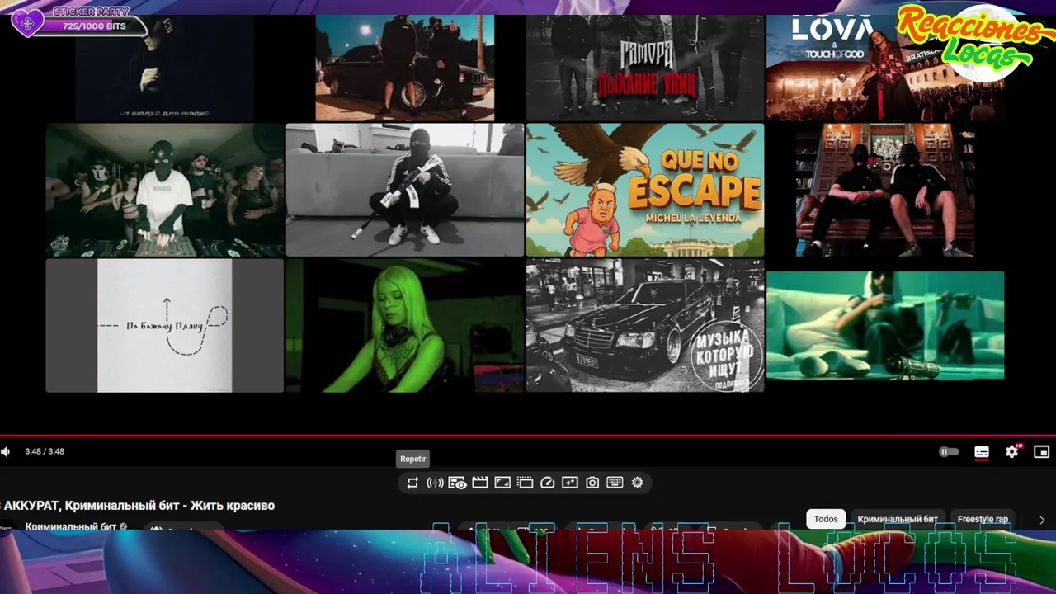
Task: Open the masked DJ party suggested video
Action: (164, 190)
